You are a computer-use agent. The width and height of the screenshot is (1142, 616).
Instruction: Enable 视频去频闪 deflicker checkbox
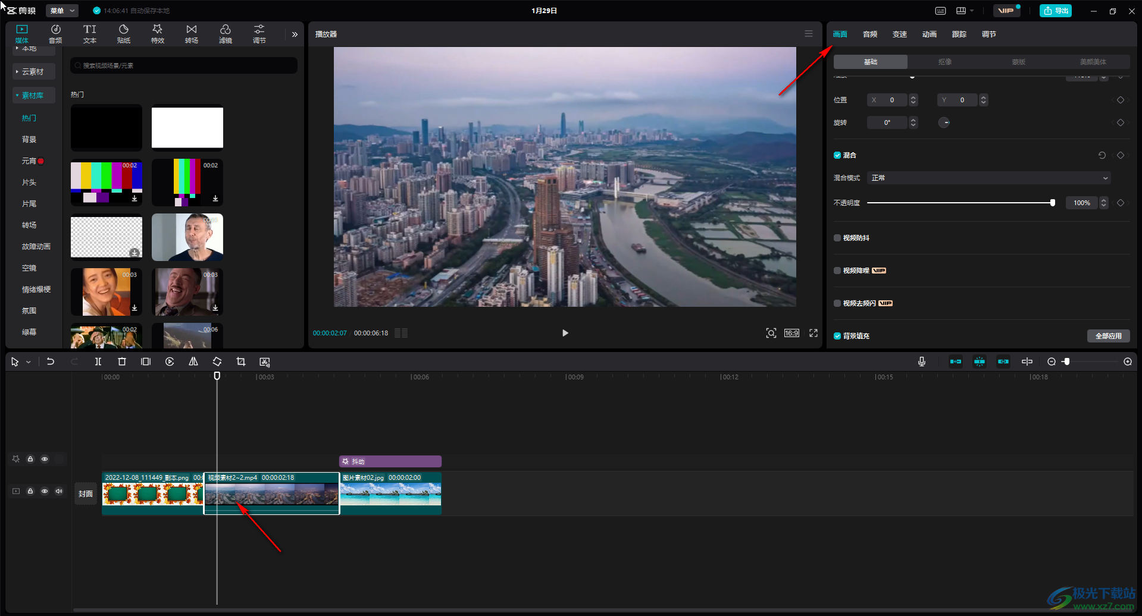(x=837, y=303)
